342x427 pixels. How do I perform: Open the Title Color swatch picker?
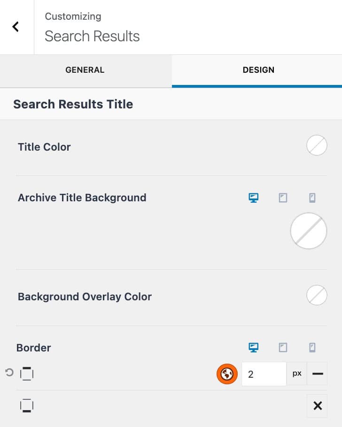tap(317, 145)
